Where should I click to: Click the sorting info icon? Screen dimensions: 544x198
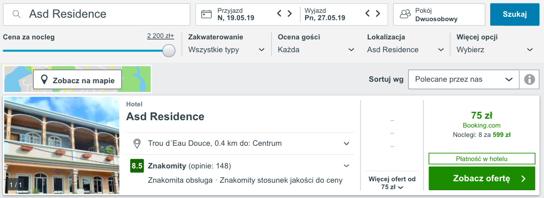(530, 79)
